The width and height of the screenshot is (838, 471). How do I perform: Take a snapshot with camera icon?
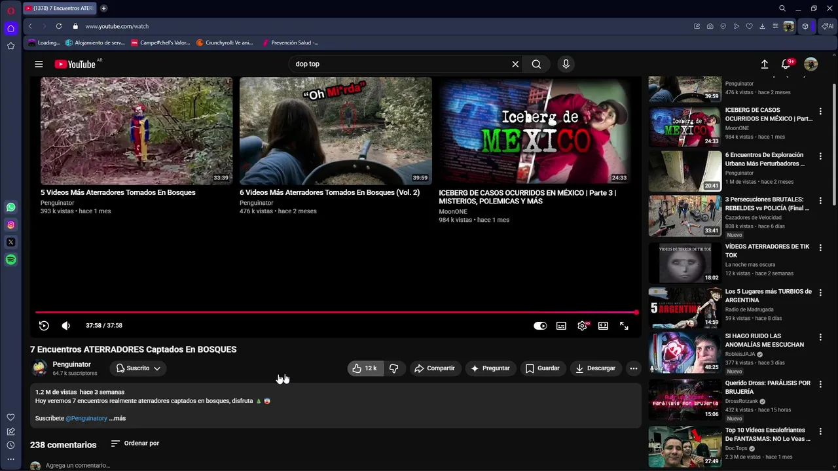(710, 26)
